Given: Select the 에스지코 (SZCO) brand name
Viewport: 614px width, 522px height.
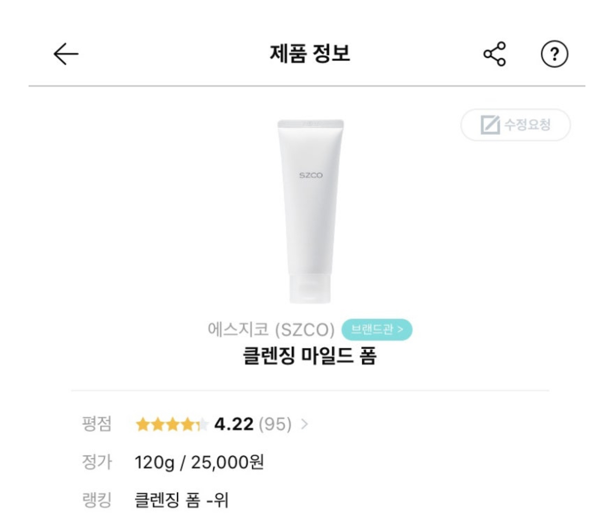Looking at the screenshot, I should point(271,329).
